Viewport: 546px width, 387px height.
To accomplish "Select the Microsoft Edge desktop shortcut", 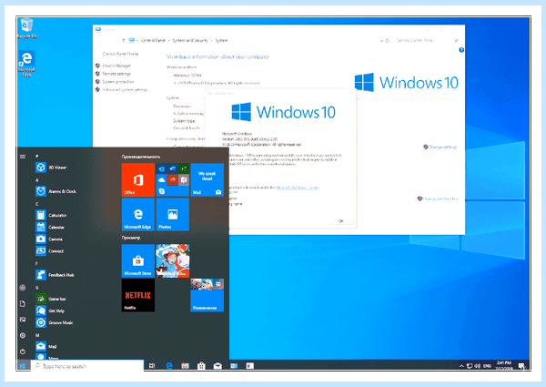I will (x=26, y=64).
